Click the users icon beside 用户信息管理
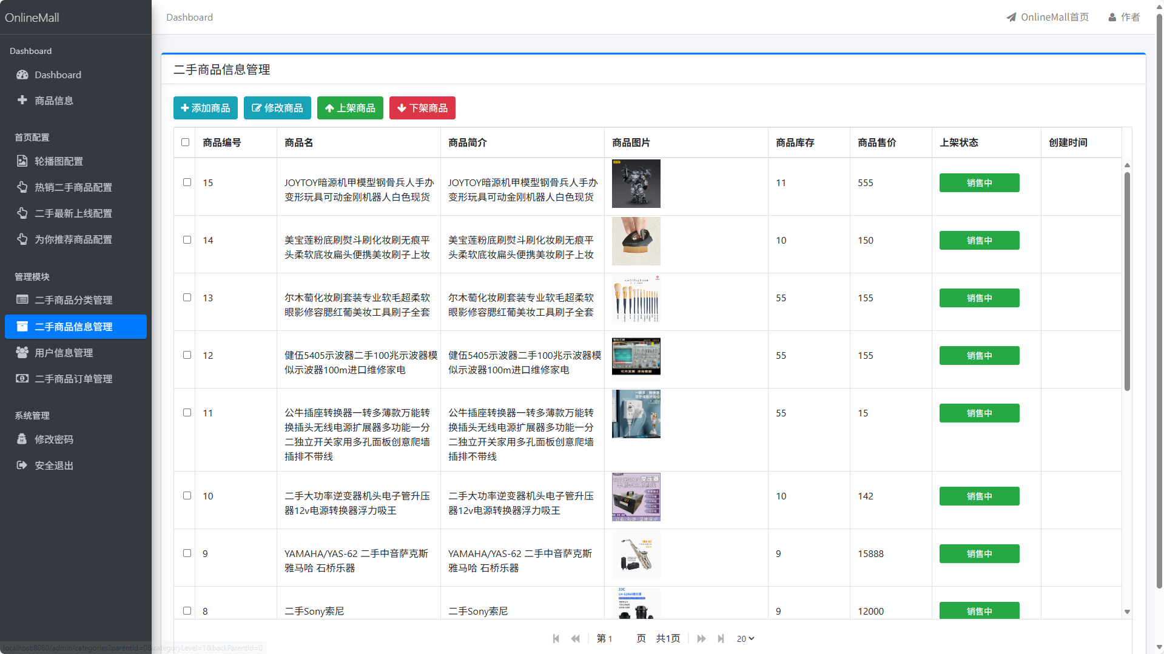This screenshot has height=654, width=1164. (22, 352)
